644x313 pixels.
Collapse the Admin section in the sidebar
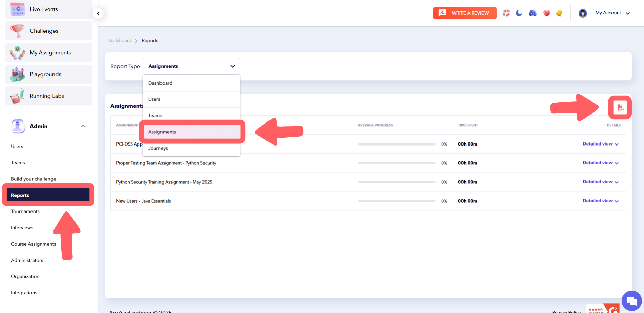(83, 126)
